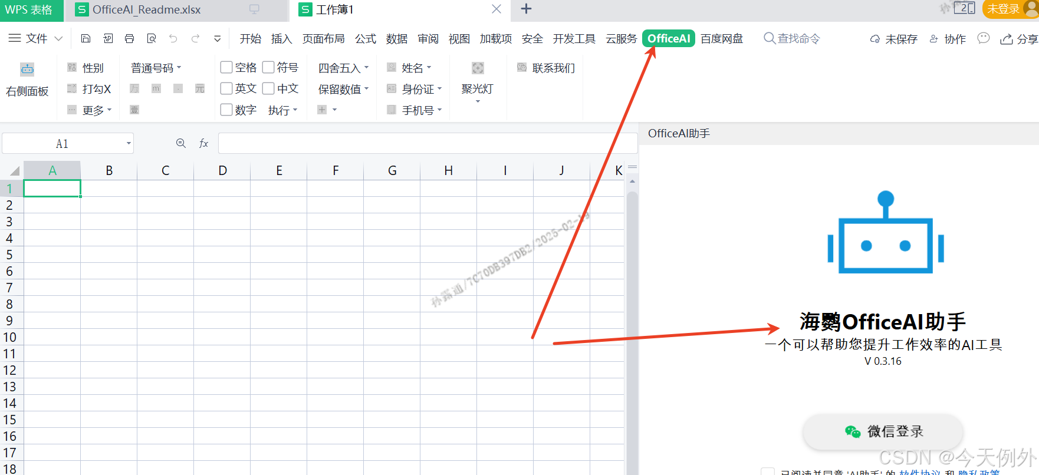Open the 协作 collaboration button
1039x475 pixels.
(x=948, y=39)
